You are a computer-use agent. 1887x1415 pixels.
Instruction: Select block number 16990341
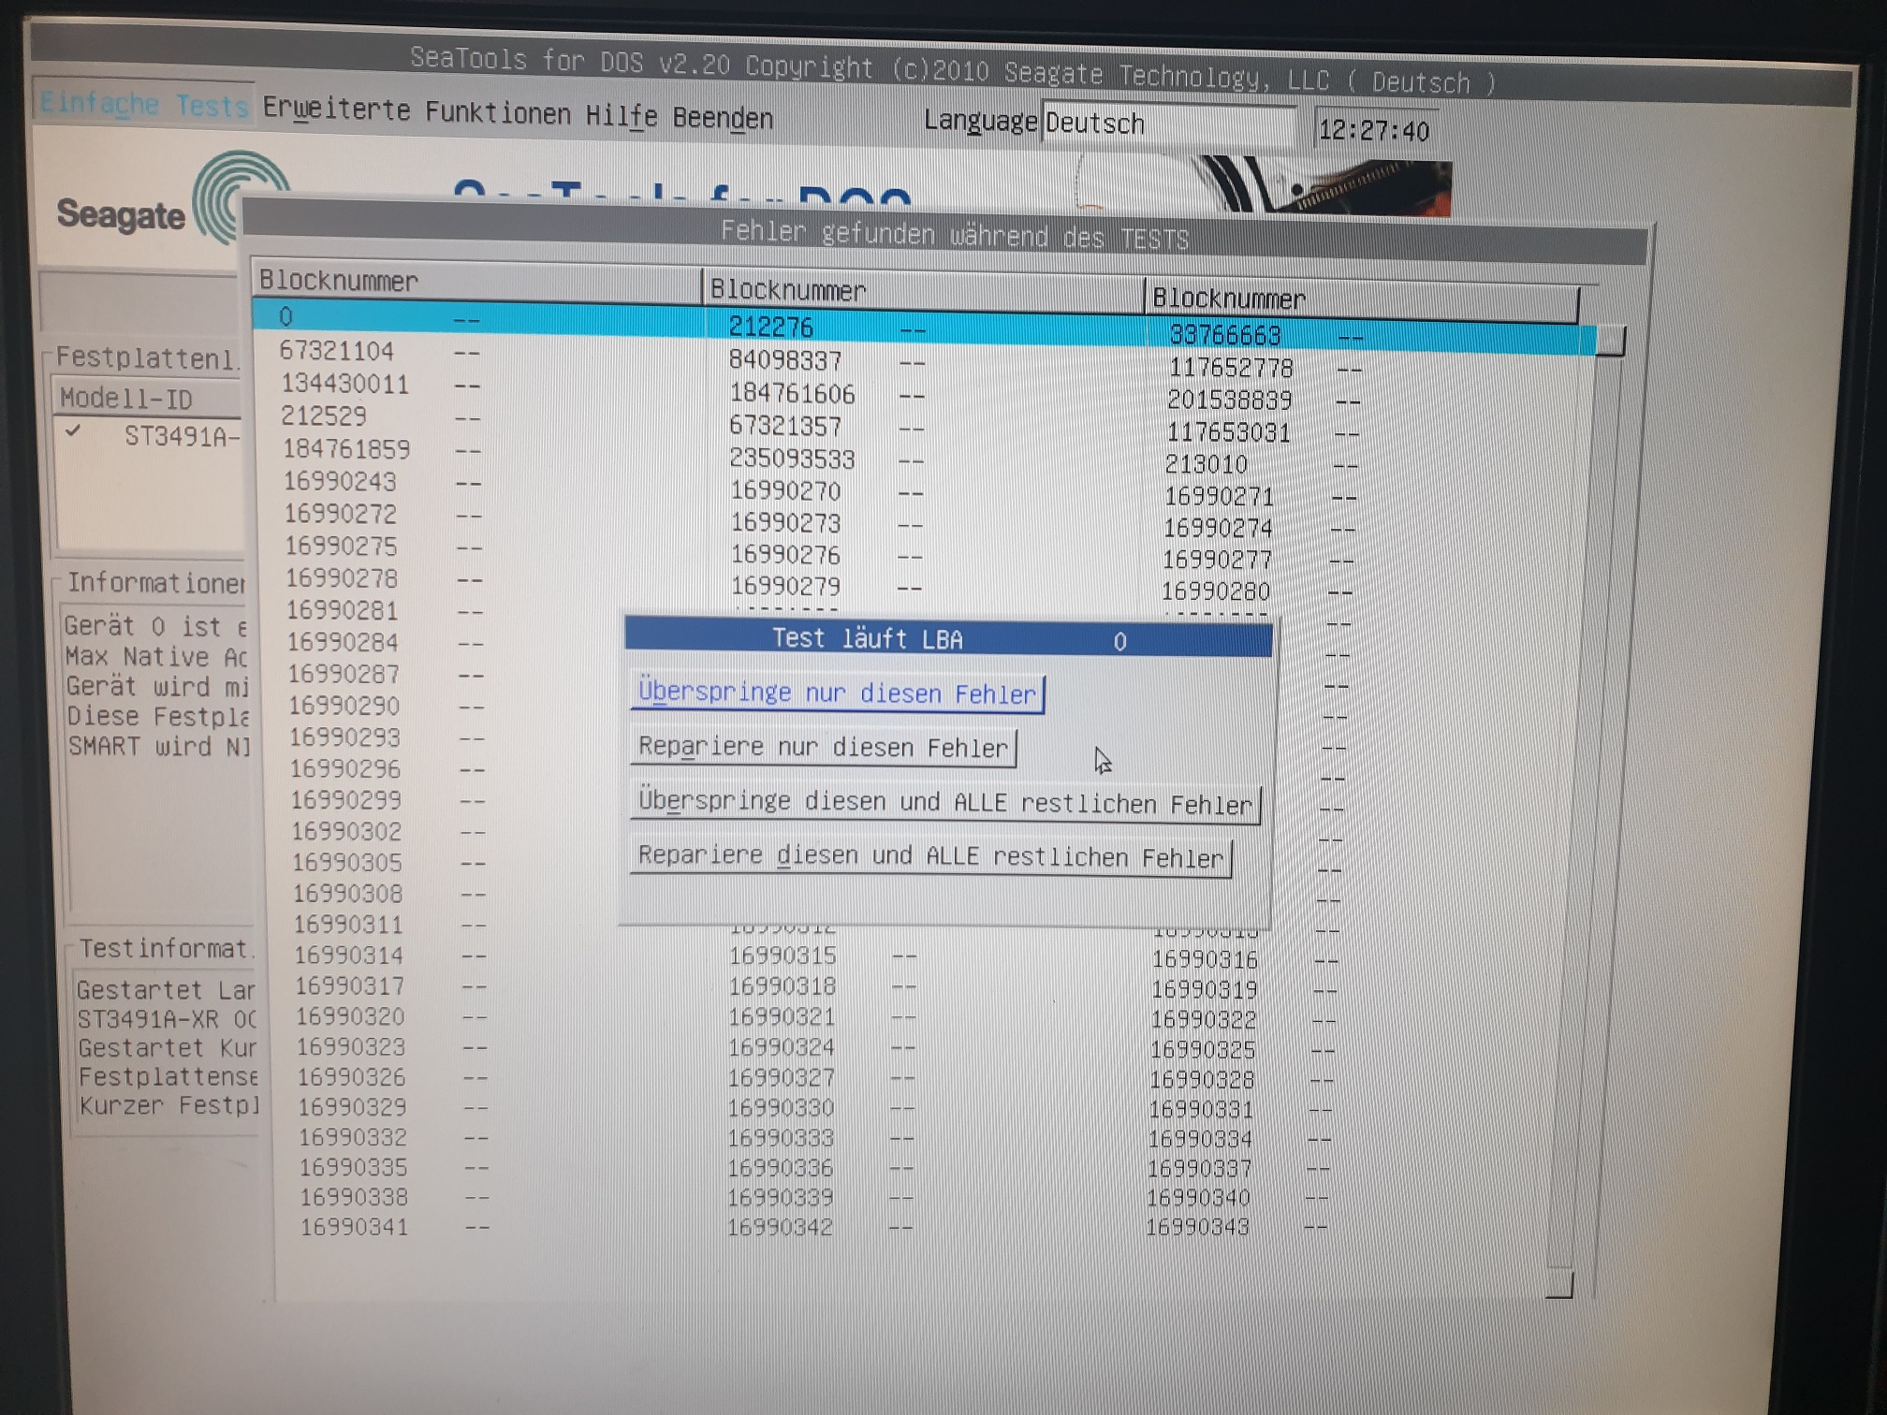pos(354,1227)
